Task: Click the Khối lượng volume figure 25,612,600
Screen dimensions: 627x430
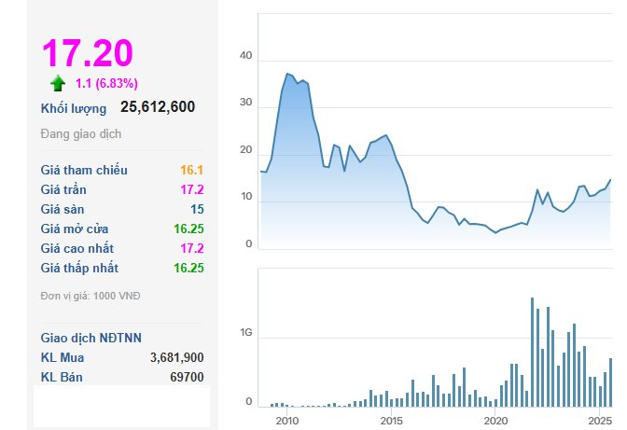Action: click(157, 108)
